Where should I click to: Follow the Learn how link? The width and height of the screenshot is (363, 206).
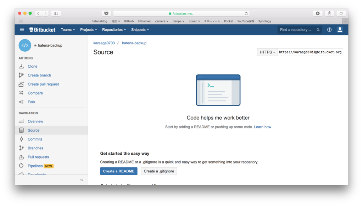click(263, 127)
